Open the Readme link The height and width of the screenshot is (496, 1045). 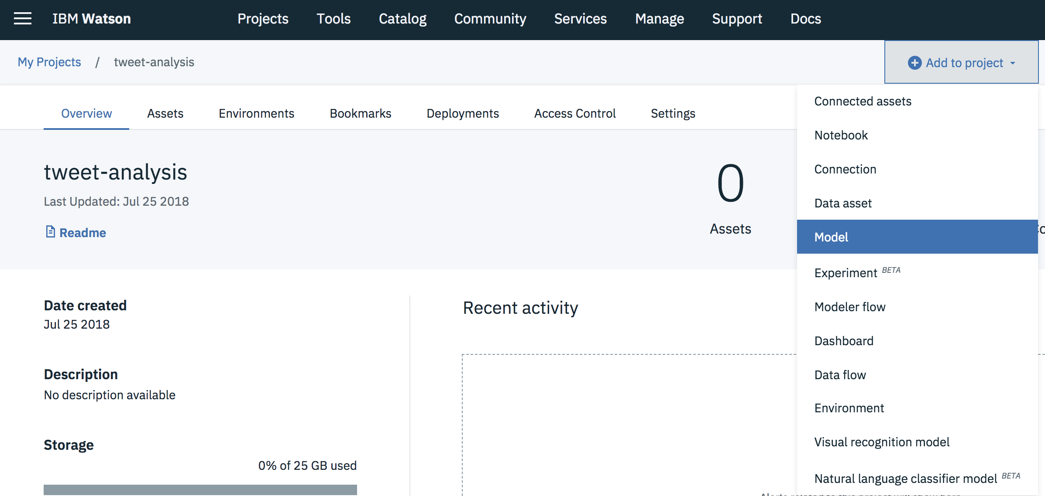(x=82, y=233)
